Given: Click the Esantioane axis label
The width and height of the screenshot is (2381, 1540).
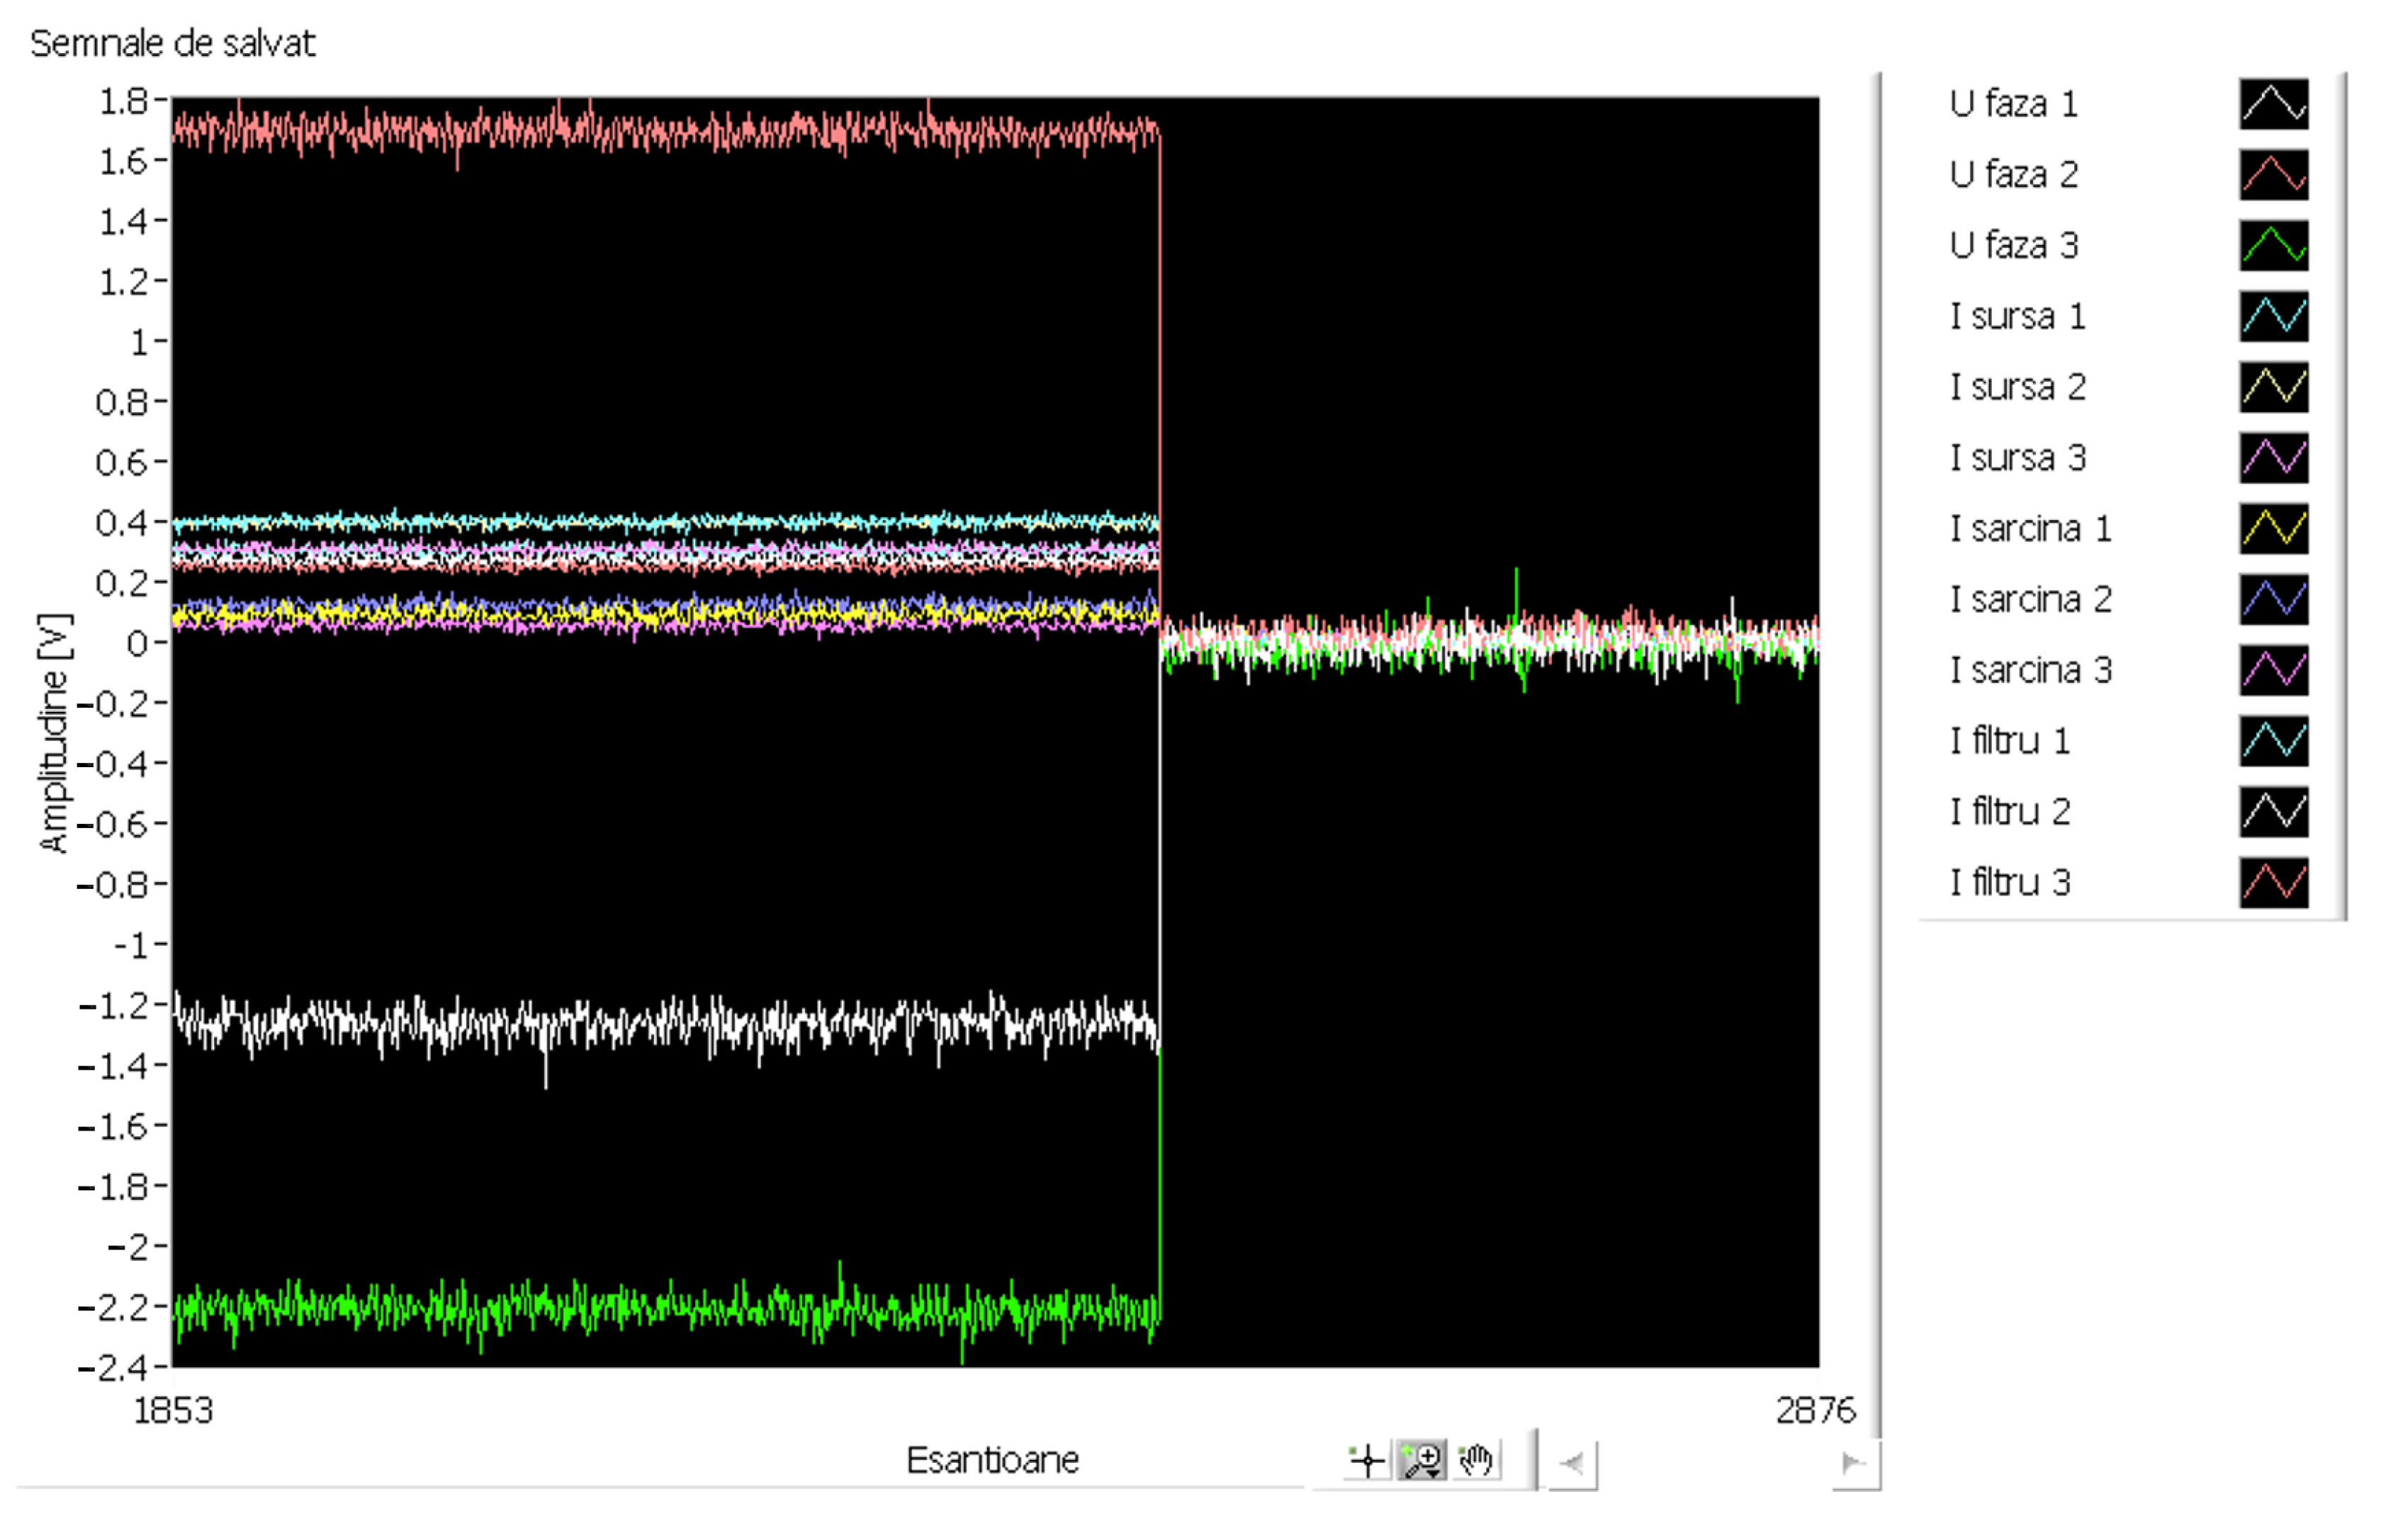Looking at the screenshot, I should click(x=991, y=1461).
